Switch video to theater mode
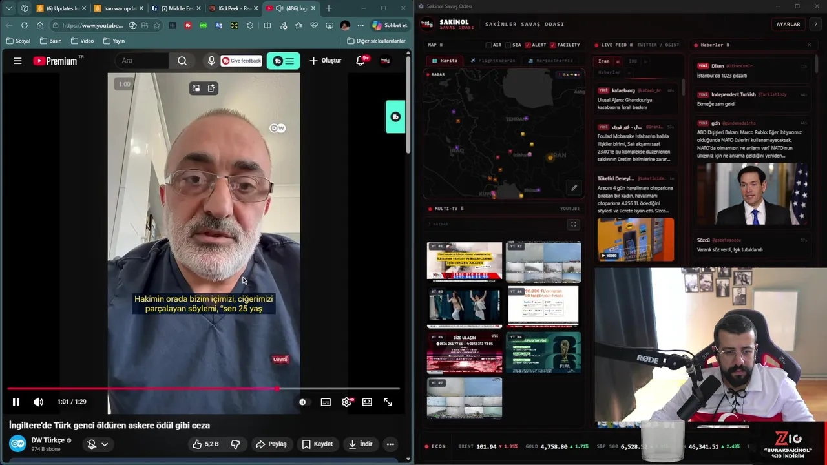The width and height of the screenshot is (827, 465). [x=367, y=402]
